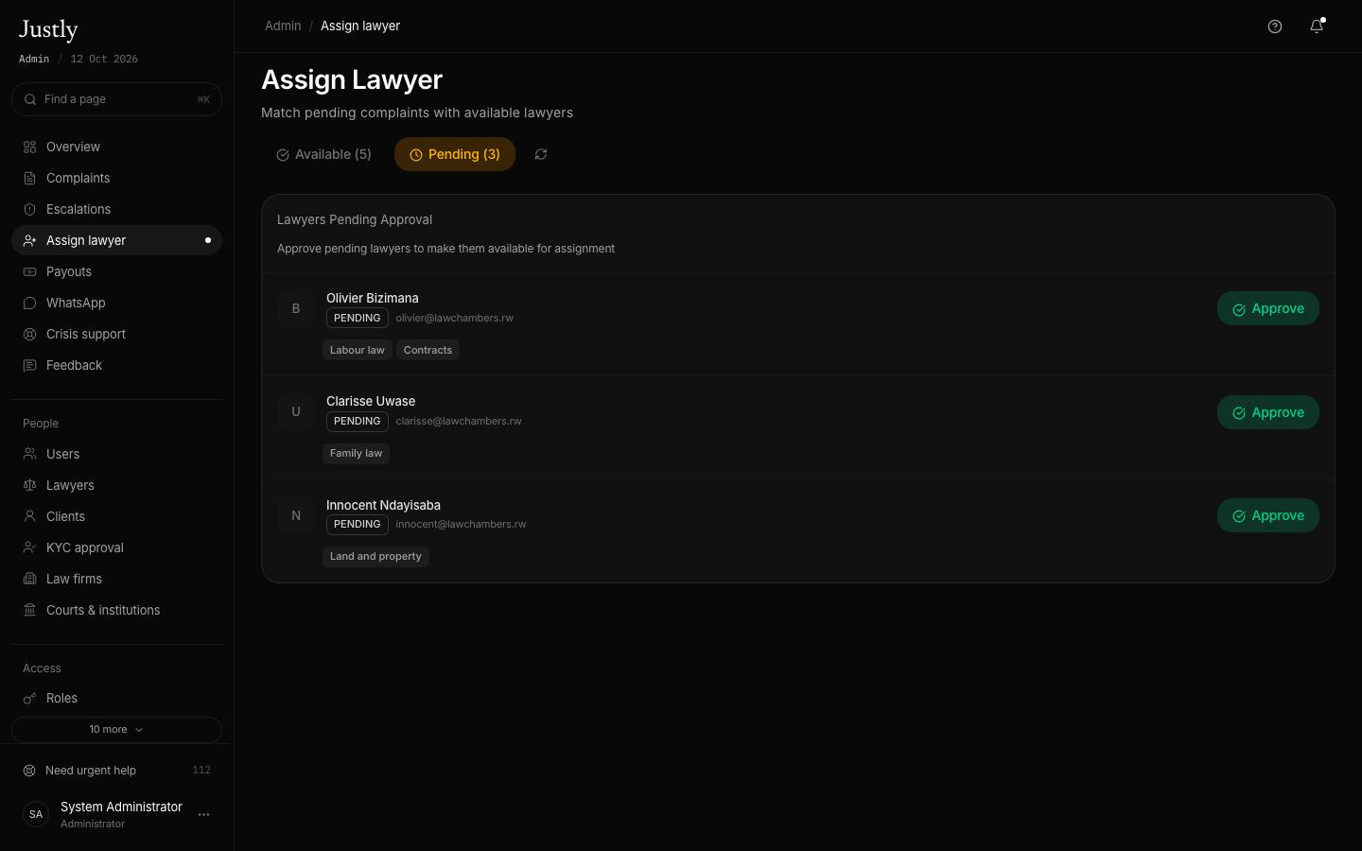Approve Olivier Bizimana
Viewport: 1362px width, 851px height.
click(1268, 308)
